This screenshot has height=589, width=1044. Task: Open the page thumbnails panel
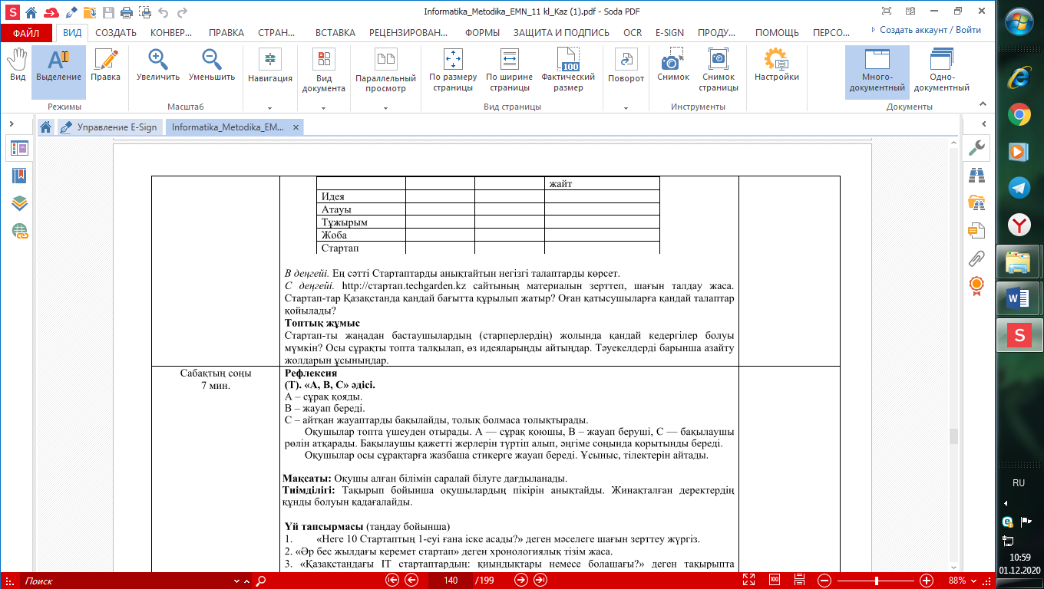[19, 149]
